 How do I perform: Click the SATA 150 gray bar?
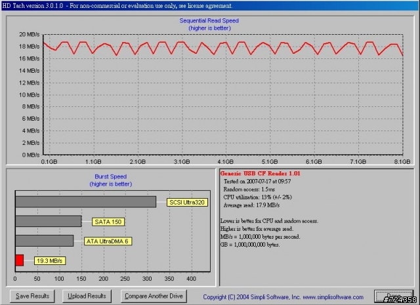click(49, 221)
